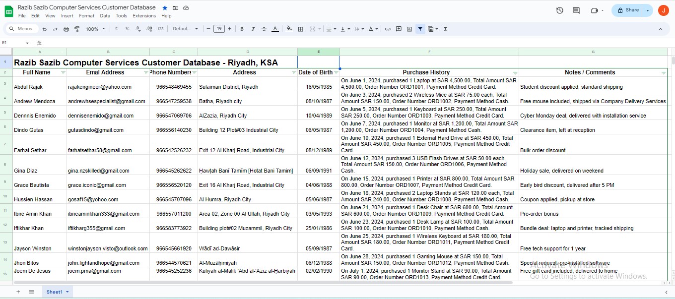675x299 pixels.
Task: Open the Full Name column filter
Action: point(63,72)
